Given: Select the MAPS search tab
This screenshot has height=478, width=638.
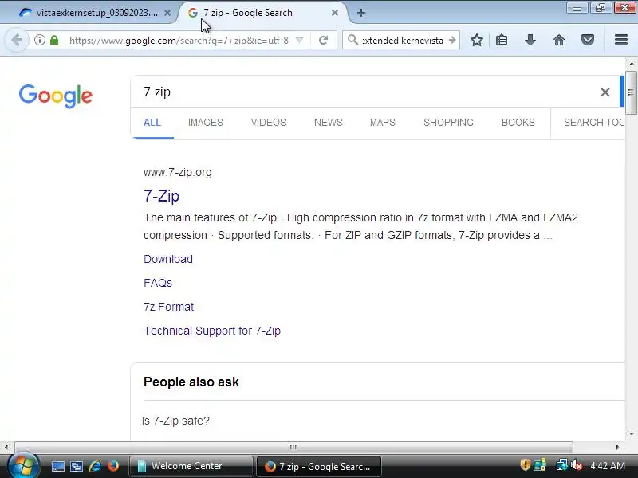Looking at the screenshot, I should pos(383,123).
